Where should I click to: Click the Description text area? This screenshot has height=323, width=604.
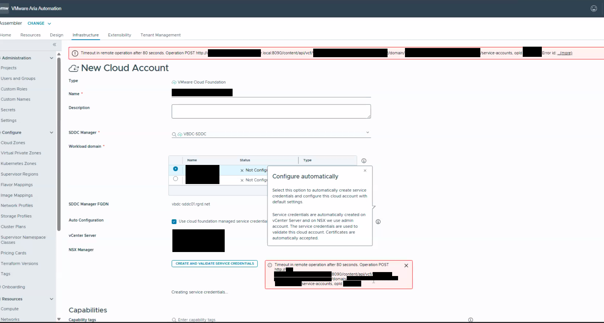coord(271,111)
